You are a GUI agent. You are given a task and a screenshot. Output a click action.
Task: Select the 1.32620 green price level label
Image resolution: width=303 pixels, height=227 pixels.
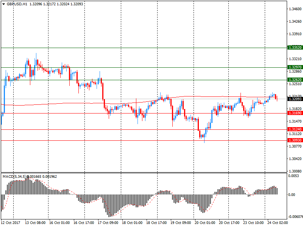coord(295,79)
